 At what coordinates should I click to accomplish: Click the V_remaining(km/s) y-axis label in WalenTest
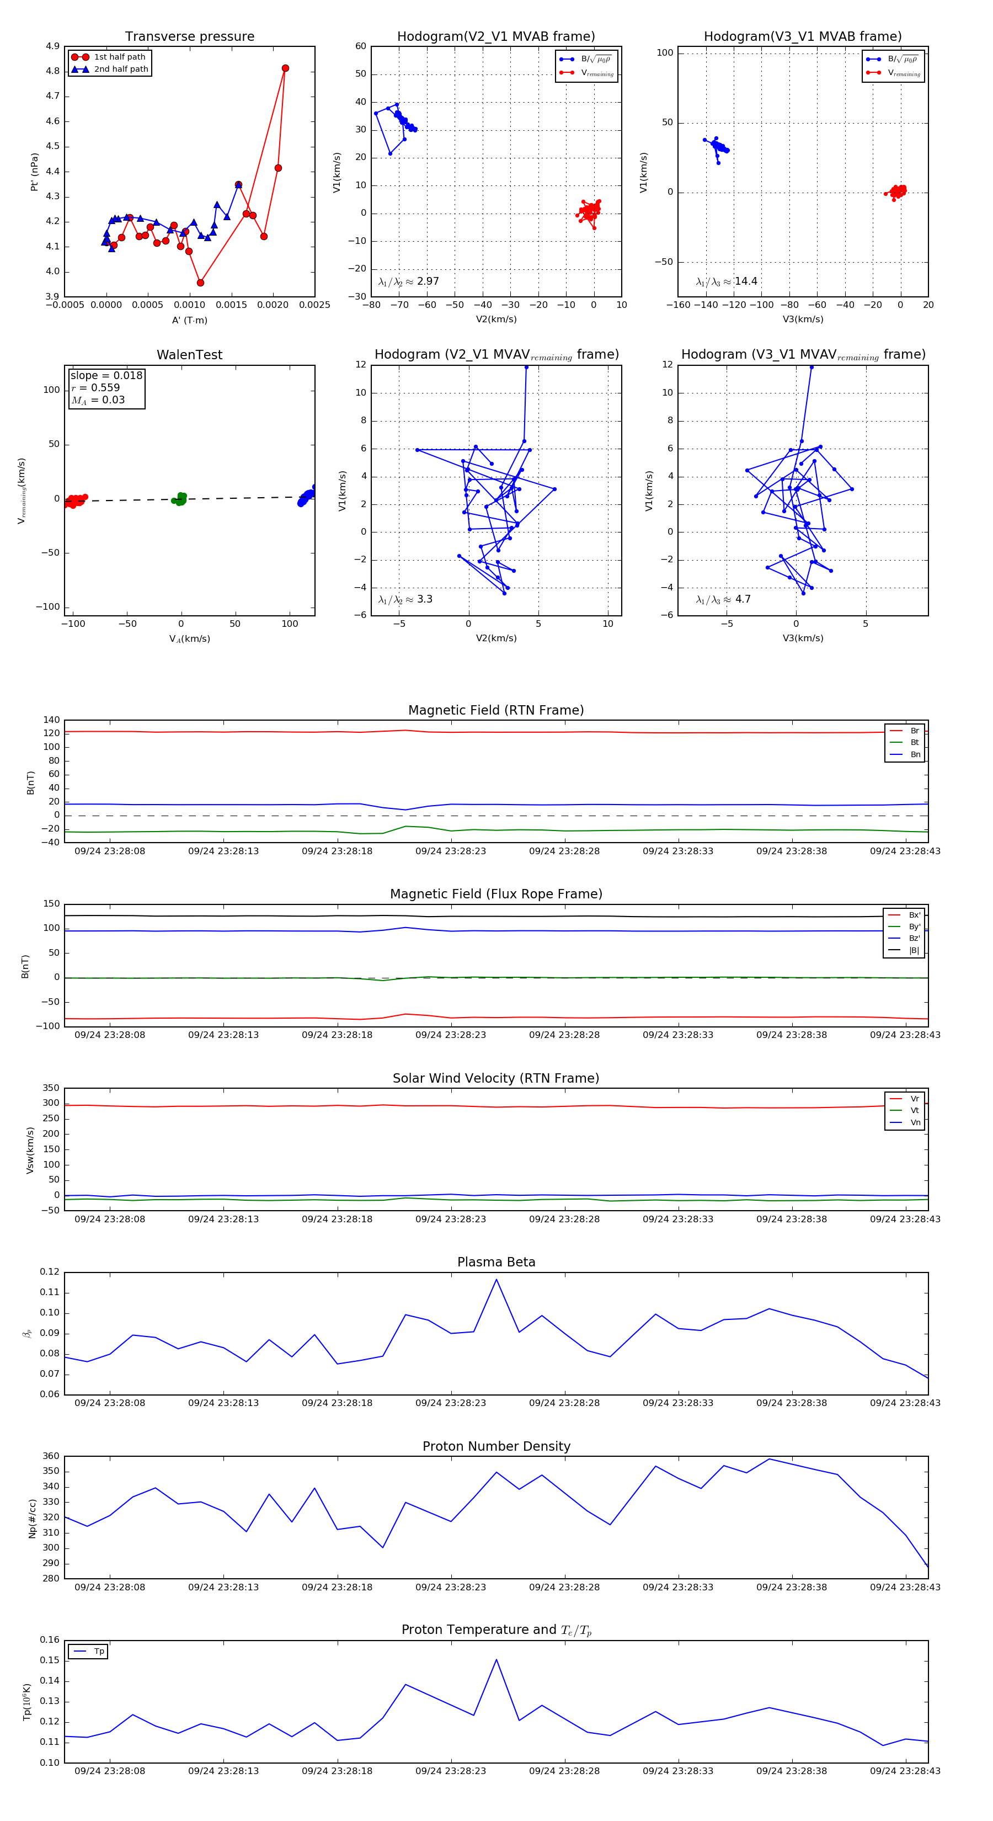click(x=22, y=491)
